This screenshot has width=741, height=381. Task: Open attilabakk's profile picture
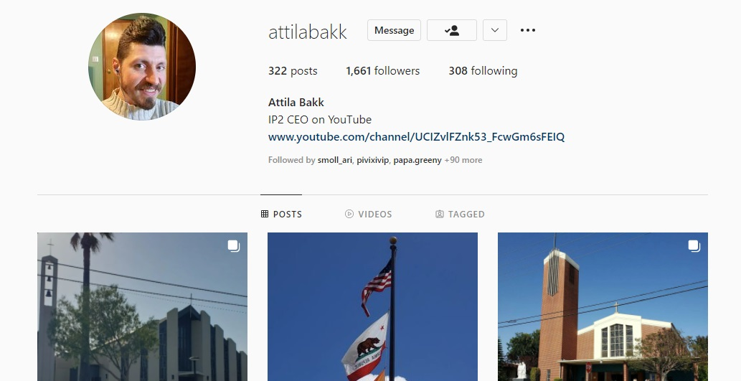point(142,67)
